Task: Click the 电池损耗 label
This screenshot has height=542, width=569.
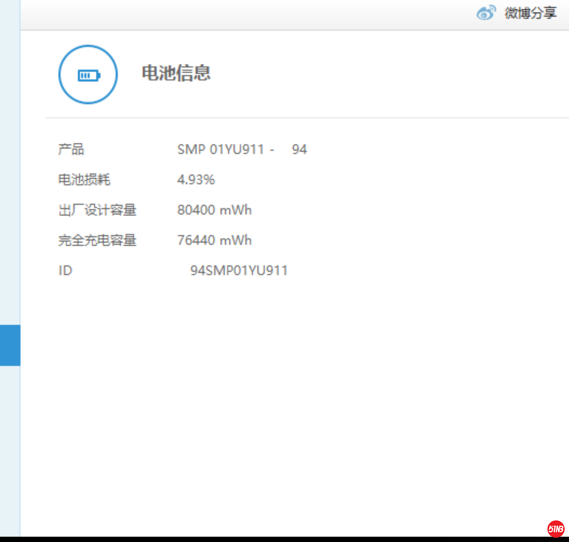Action: coord(84,180)
